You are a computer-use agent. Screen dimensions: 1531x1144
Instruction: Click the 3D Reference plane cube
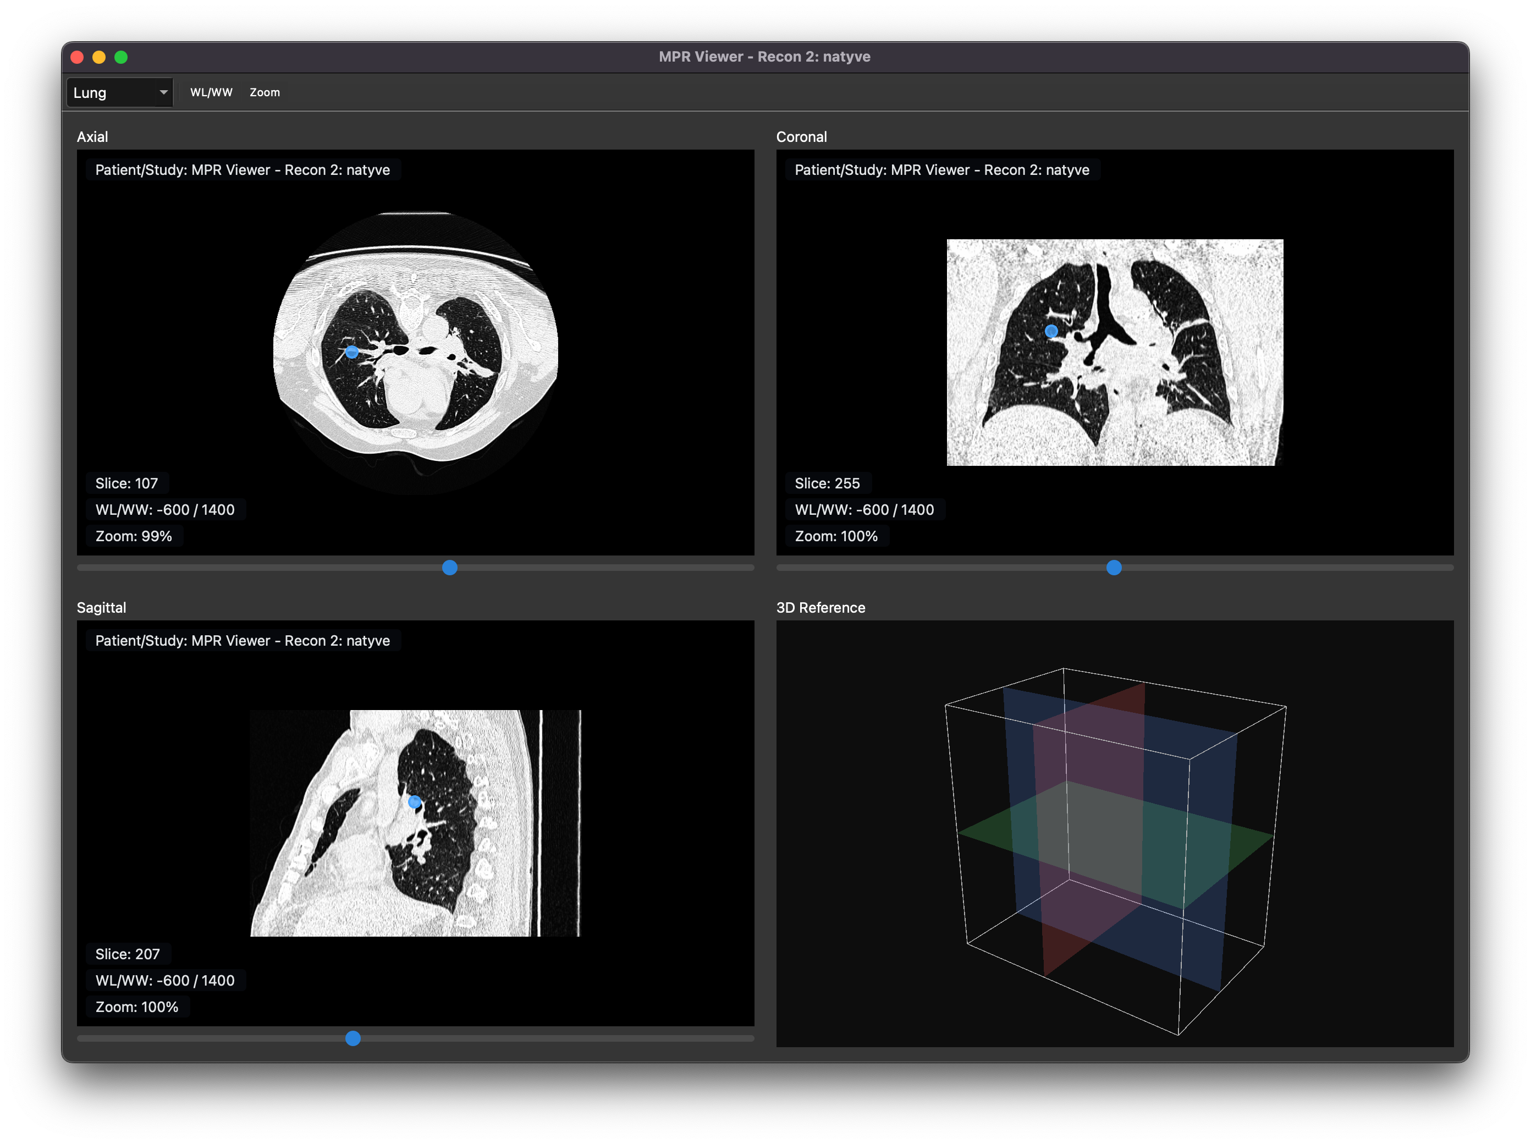1115,851
